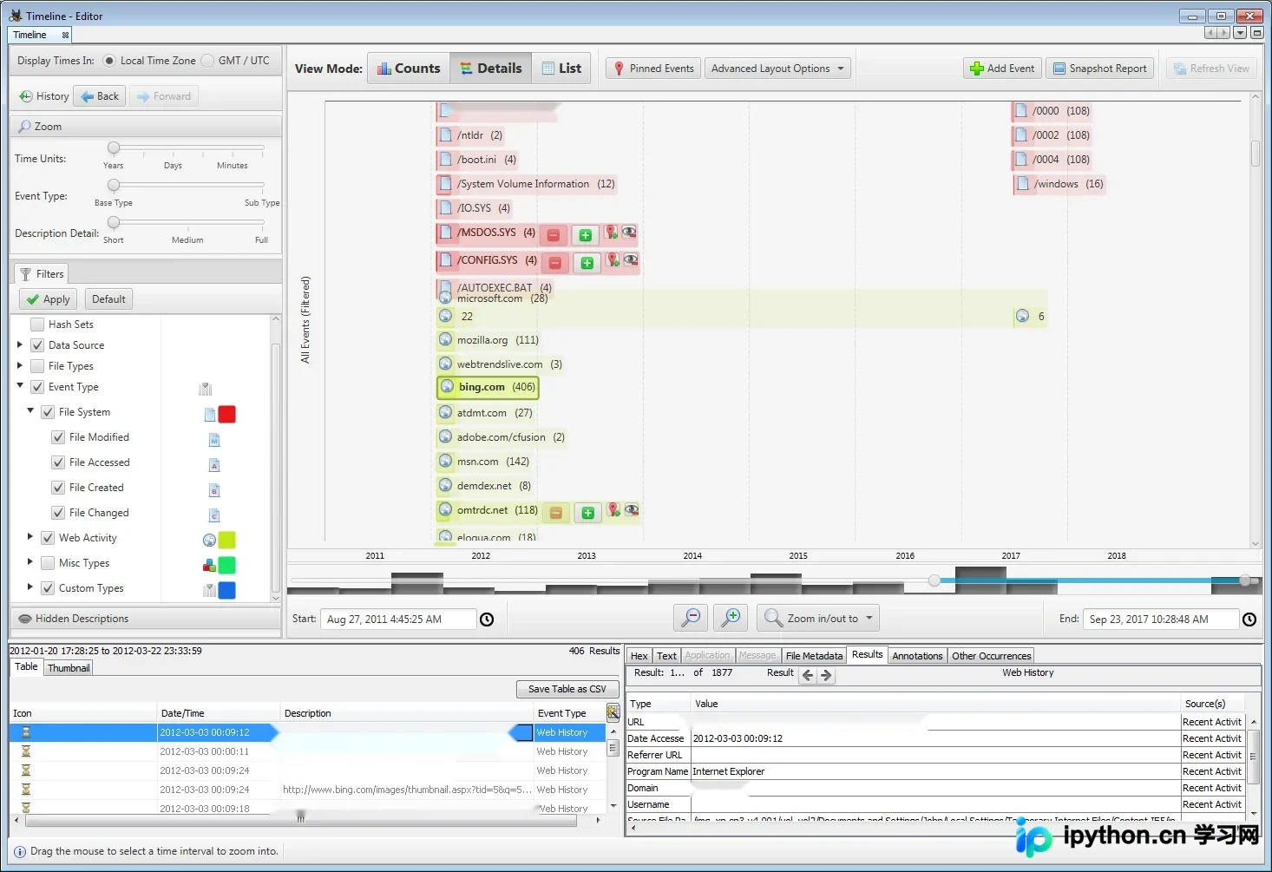Go to previous result arrow
This screenshot has height=872, width=1272.
(x=808, y=675)
